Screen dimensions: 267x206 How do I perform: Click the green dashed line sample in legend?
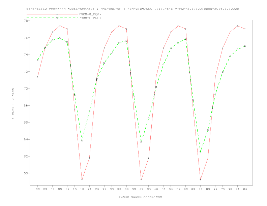click(52, 18)
